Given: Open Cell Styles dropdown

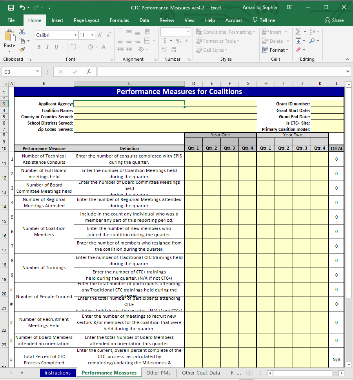Looking at the screenshot, I should (x=211, y=50).
